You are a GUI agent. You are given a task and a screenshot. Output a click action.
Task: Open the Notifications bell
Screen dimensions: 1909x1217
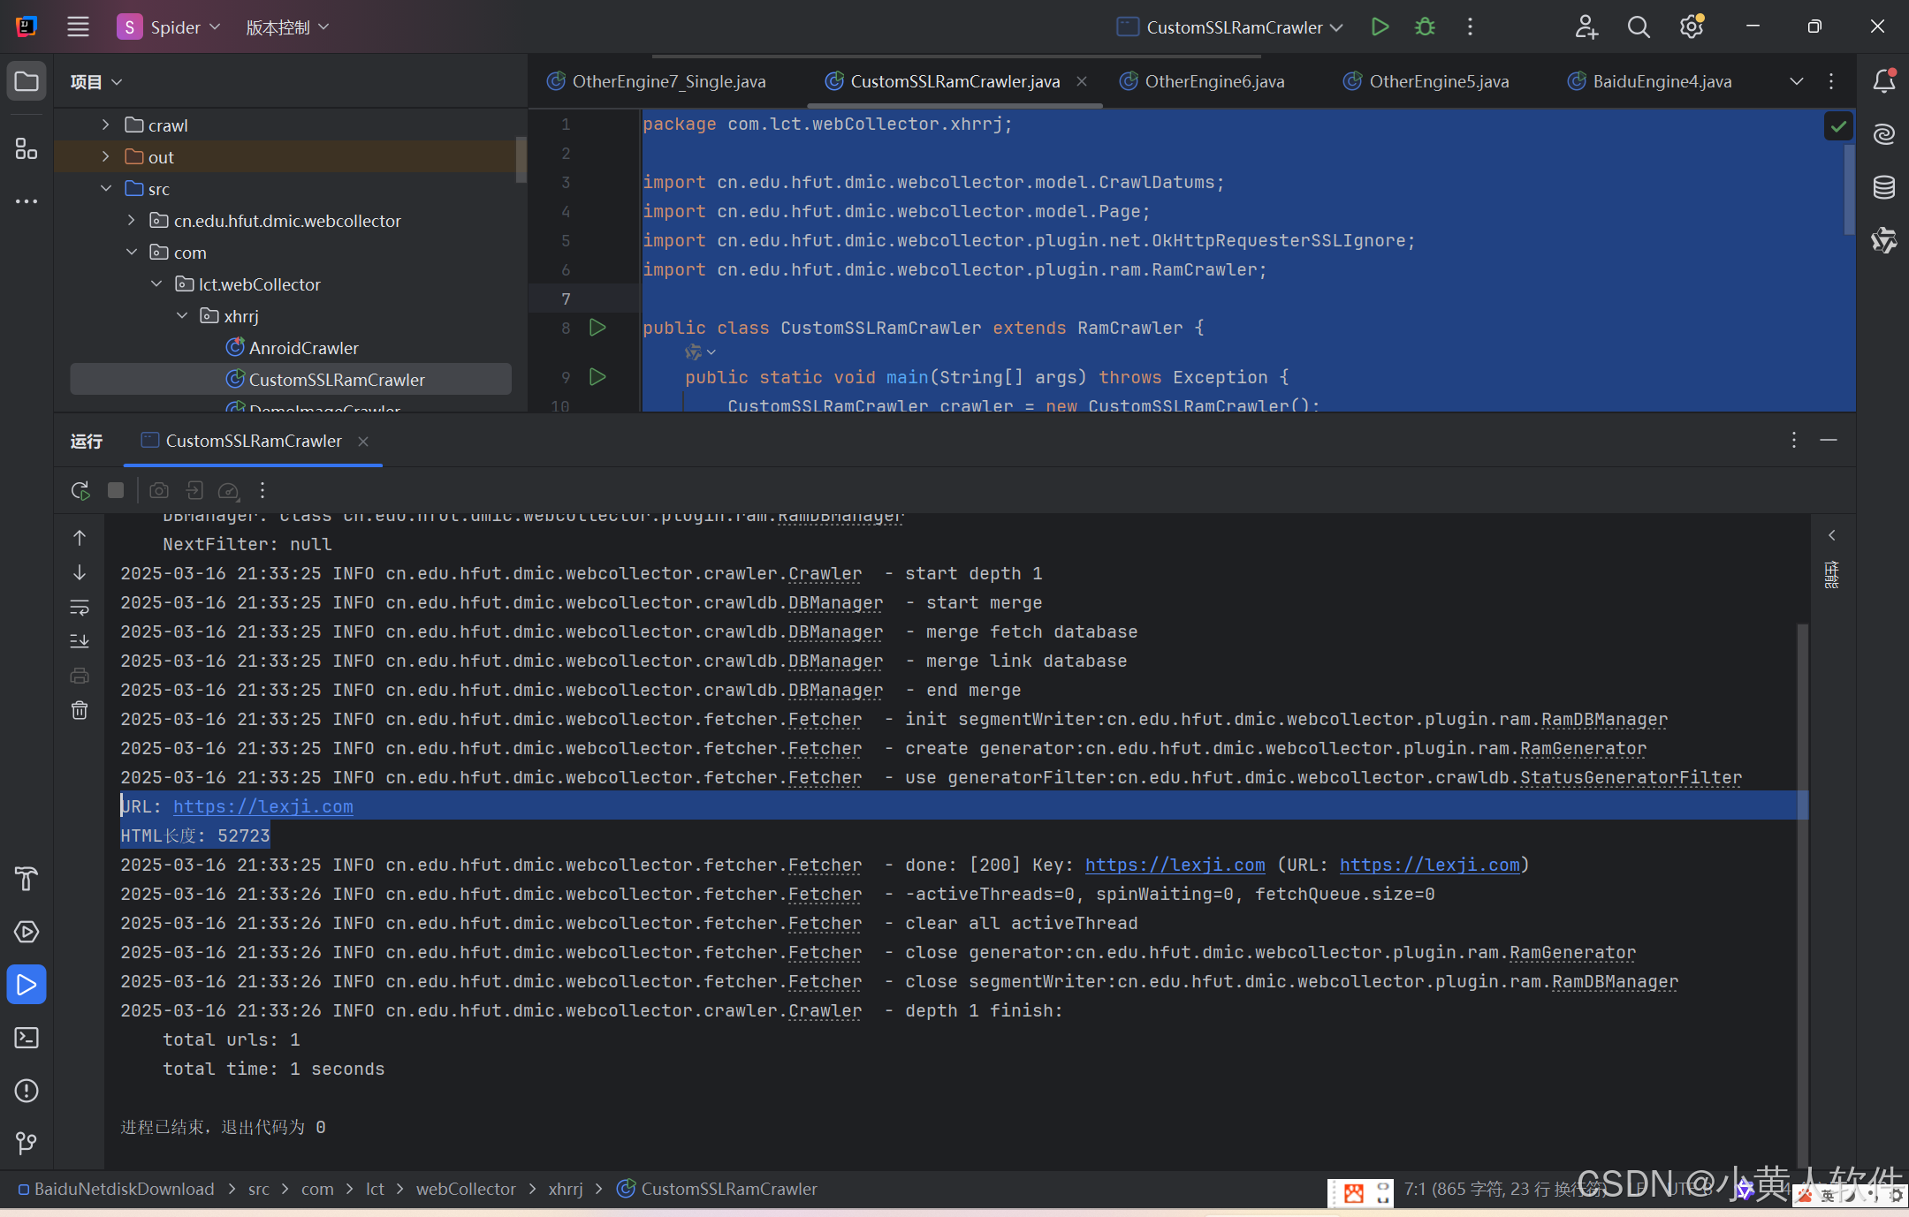(1883, 81)
